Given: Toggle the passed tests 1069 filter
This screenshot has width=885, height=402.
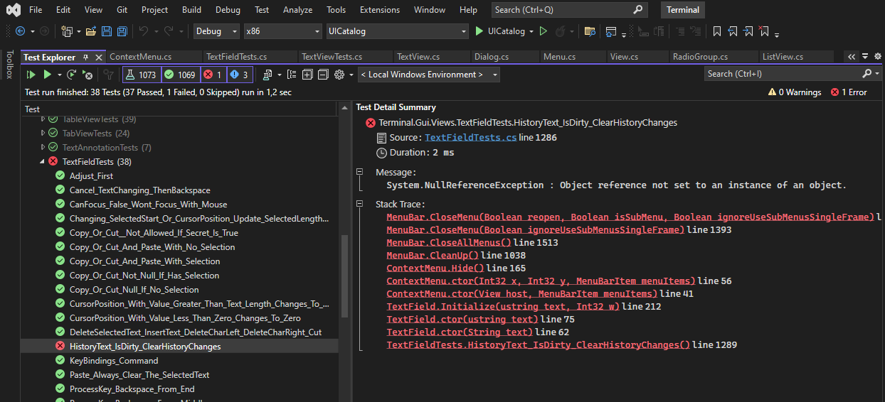Looking at the screenshot, I should click(181, 75).
